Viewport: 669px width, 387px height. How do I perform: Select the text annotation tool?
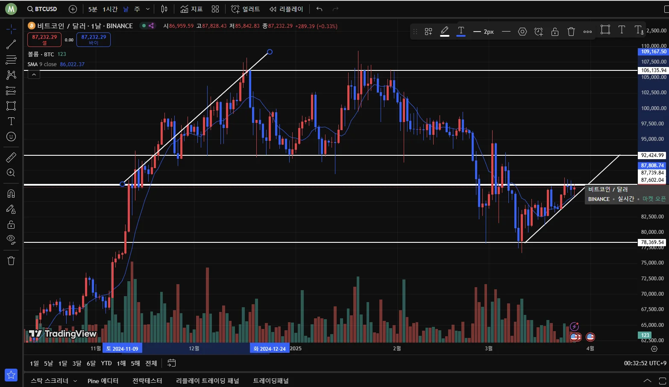[x=11, y=121]
